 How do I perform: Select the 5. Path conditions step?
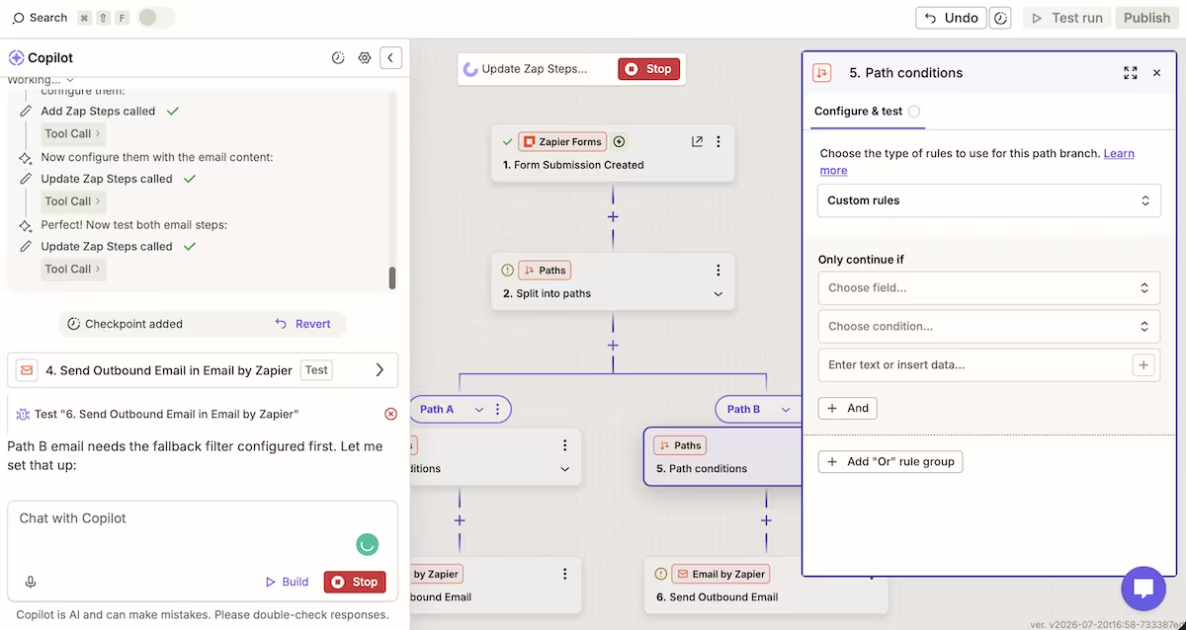click(x=722, y=456)
